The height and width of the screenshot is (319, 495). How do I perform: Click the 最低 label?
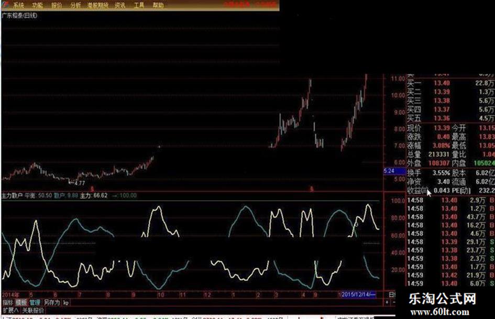[x=459, y=146]
